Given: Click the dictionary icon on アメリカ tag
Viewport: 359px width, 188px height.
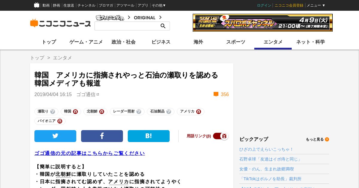Looking at the screenshot, I should [199, 112].
